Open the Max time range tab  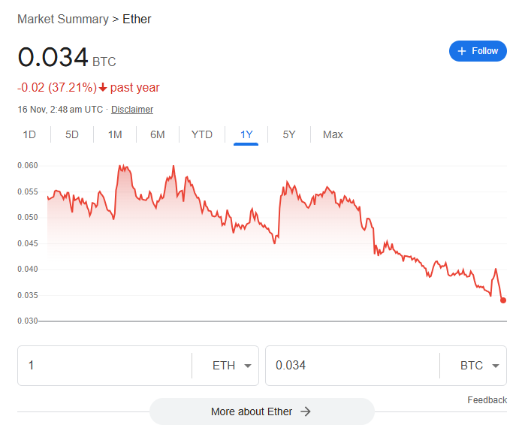click(x=333, y=134)
